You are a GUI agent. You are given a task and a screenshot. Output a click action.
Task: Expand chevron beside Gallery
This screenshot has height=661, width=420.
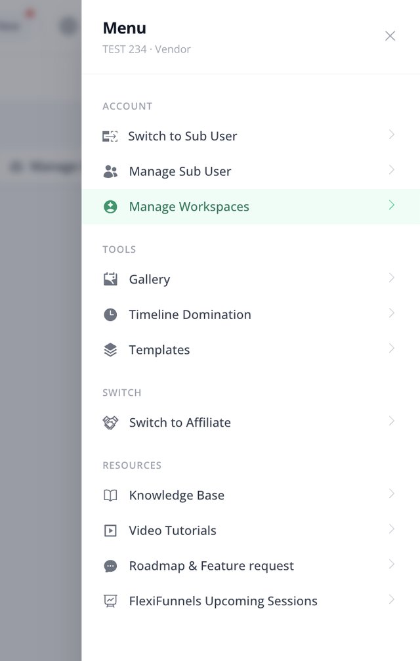391,278
